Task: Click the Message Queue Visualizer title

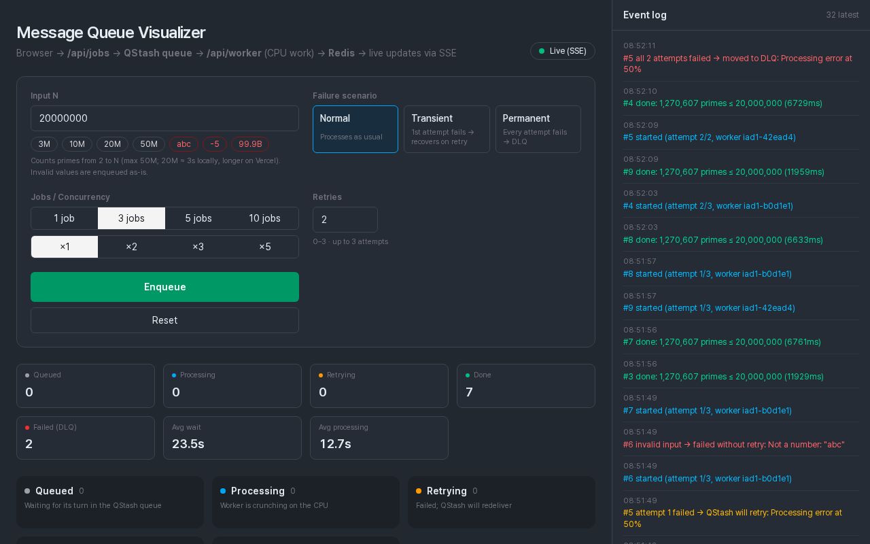Action: tap(111, 33)
